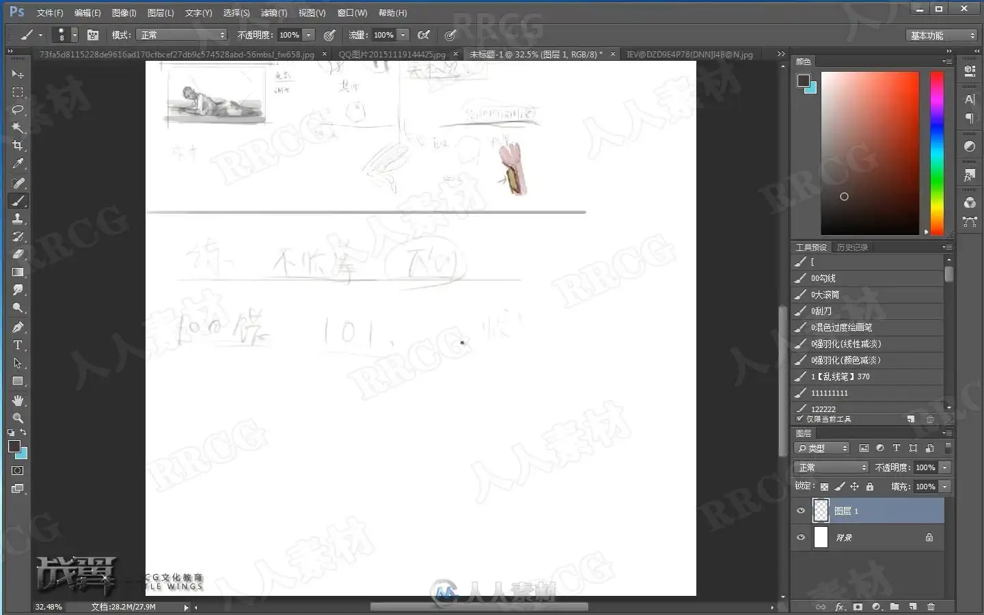
Task: Select the Path Selection tool
Action: (18, 363)
